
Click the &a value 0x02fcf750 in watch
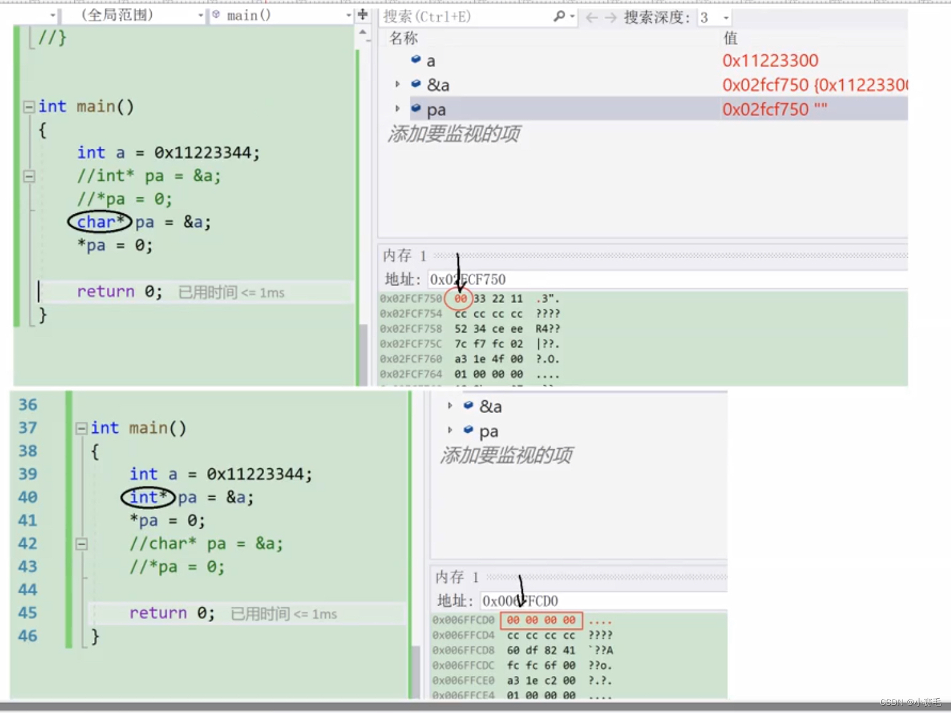pos(765,85)
